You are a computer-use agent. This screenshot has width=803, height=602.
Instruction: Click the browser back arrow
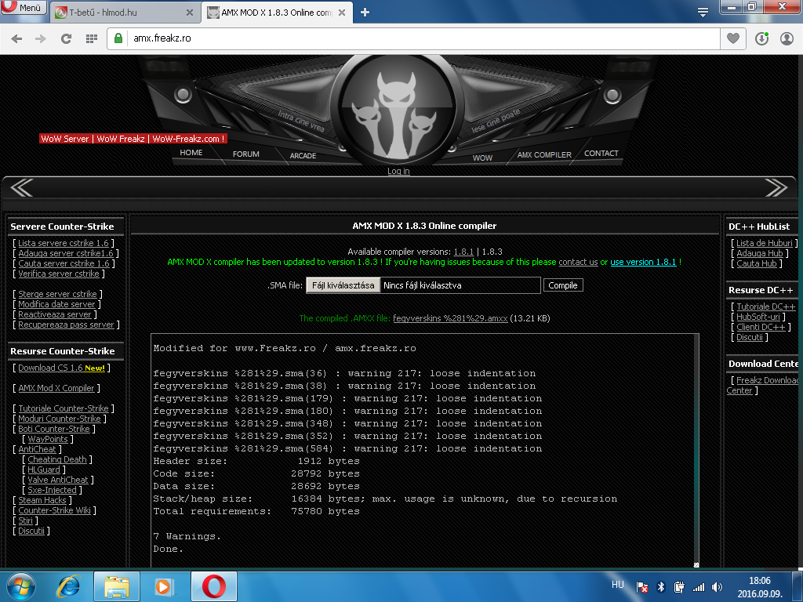(16, 38)
